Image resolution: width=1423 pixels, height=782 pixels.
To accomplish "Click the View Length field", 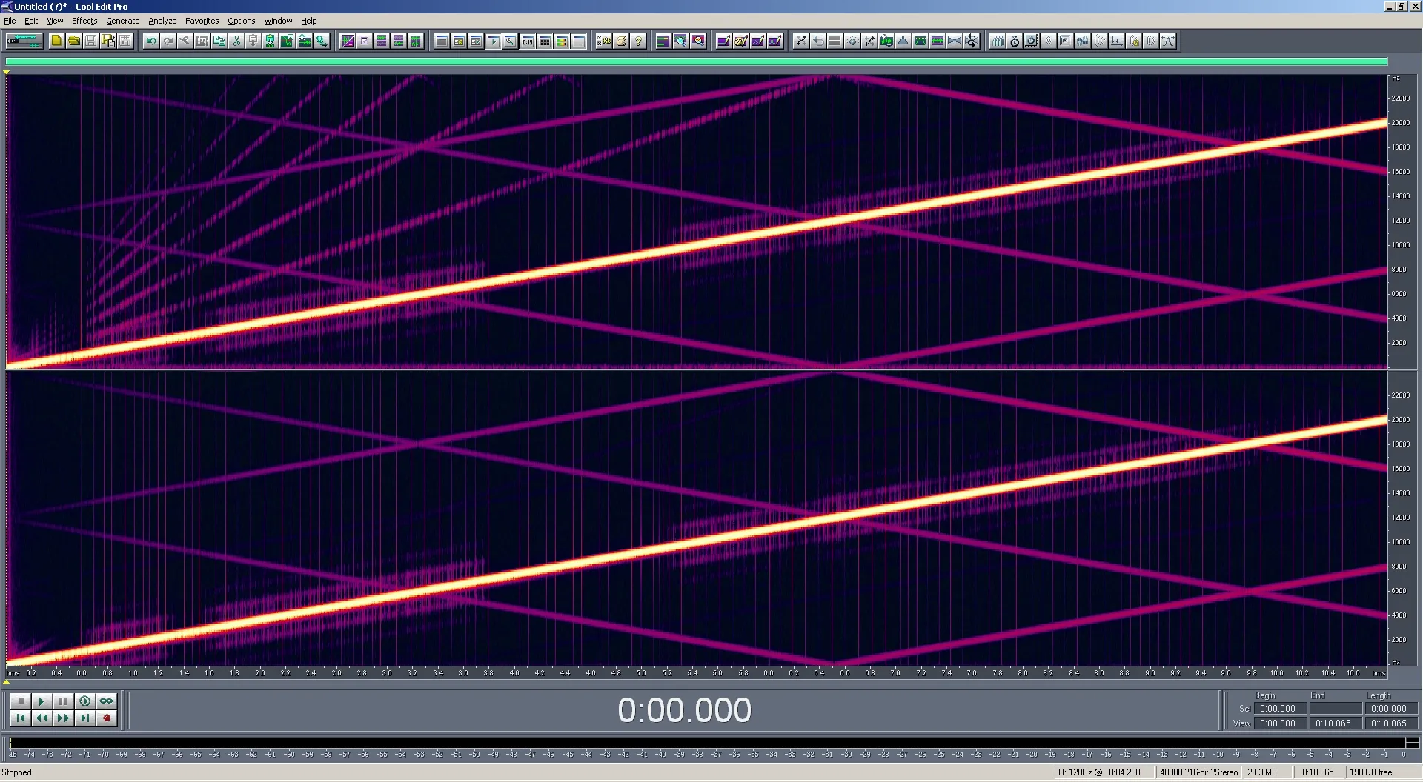I will tap(1390, 723).
